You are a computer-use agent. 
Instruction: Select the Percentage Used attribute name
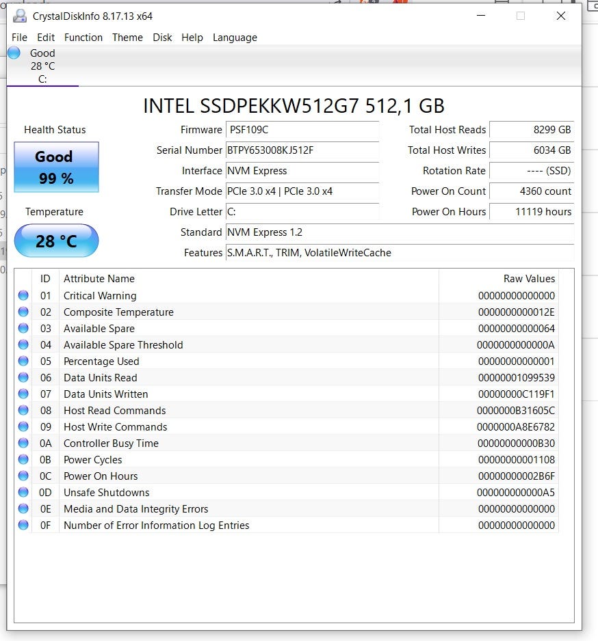[101, 361]
